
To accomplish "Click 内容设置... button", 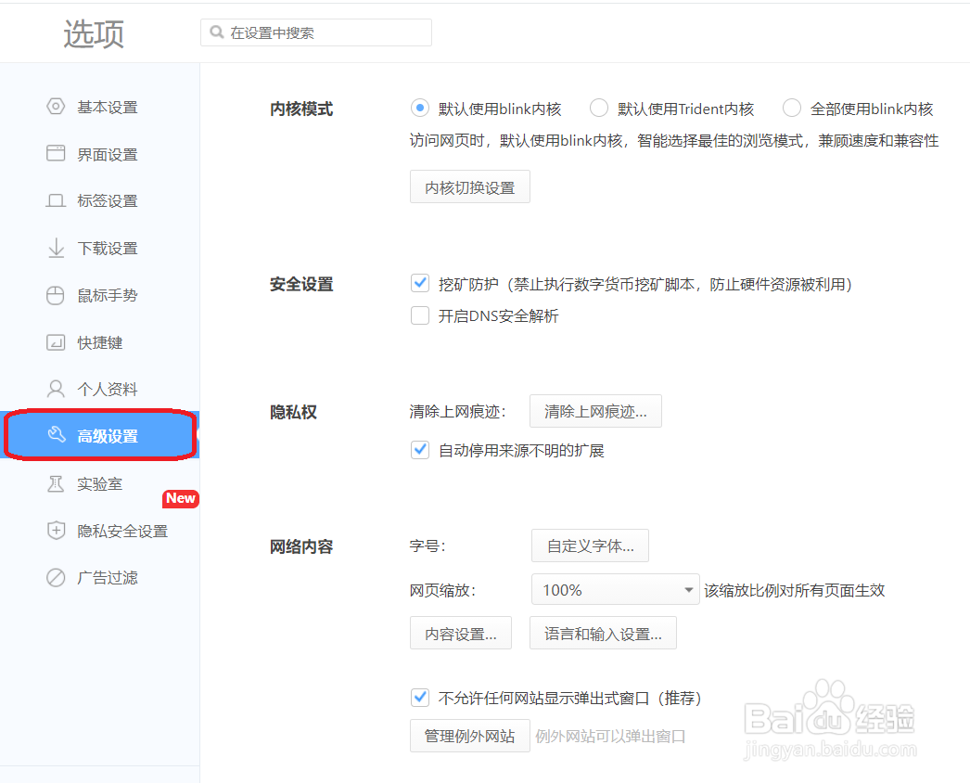I will [x=461, y=634].
